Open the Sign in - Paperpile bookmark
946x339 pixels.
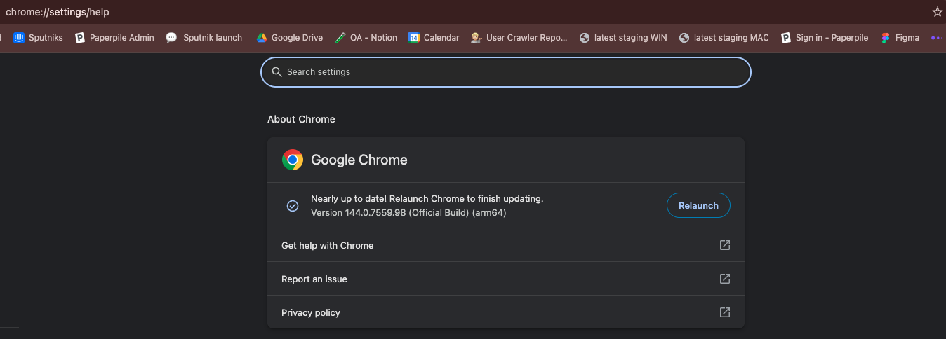tap(825, 38)
